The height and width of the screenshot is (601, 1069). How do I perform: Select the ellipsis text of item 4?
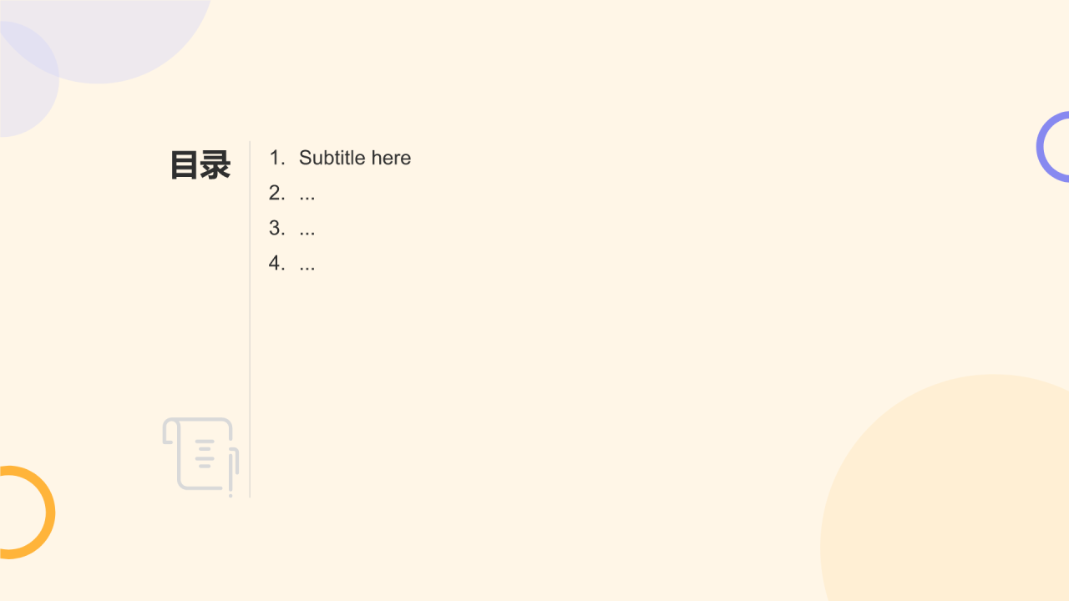(x=307, y=269)
